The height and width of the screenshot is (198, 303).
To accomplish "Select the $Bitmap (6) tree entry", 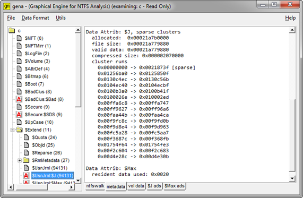I will [x=37, y=76].
